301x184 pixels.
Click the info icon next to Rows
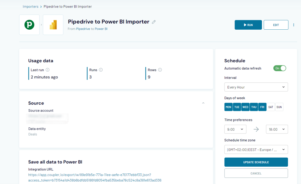(x=160, y=70)
